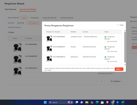Click buyer name ryanhakim123817
This screenshot has height=105, width=137.
[x=76, y=37]
